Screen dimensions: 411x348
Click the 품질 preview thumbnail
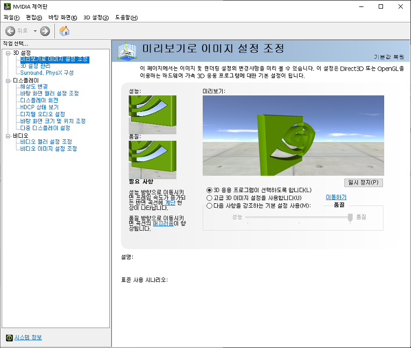pyautogui.click(x=153, y=160)
